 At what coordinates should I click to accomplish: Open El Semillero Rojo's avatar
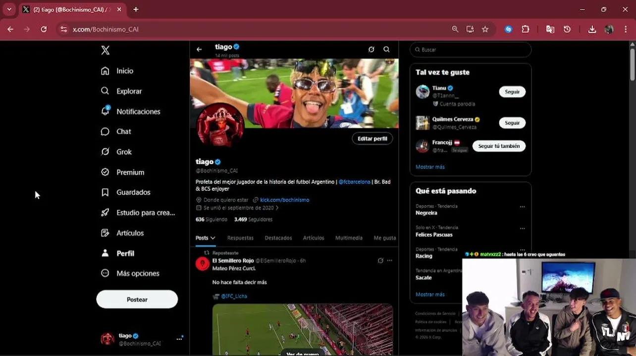(x=202, y=264)
